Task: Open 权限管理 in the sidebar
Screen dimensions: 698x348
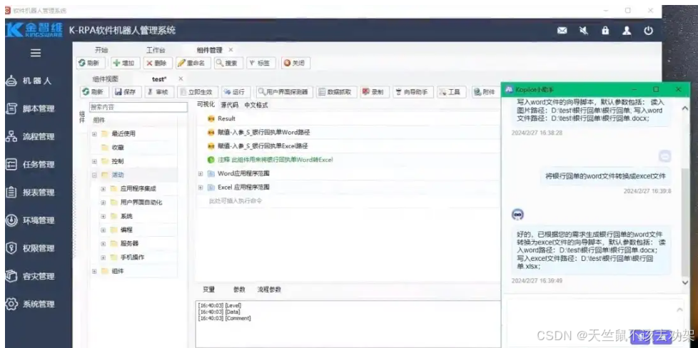Action: [x=30, y=248]
